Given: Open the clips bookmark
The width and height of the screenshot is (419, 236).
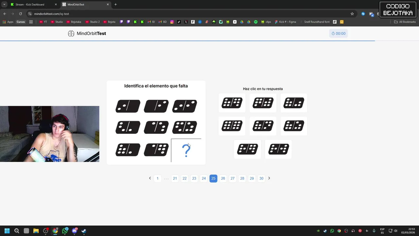Looking at the screenshot, I should point(266,22).
